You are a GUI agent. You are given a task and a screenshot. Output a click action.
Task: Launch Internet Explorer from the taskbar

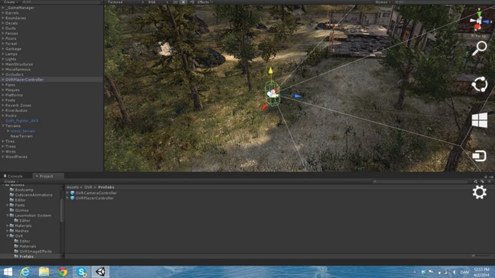pos(25,272)
